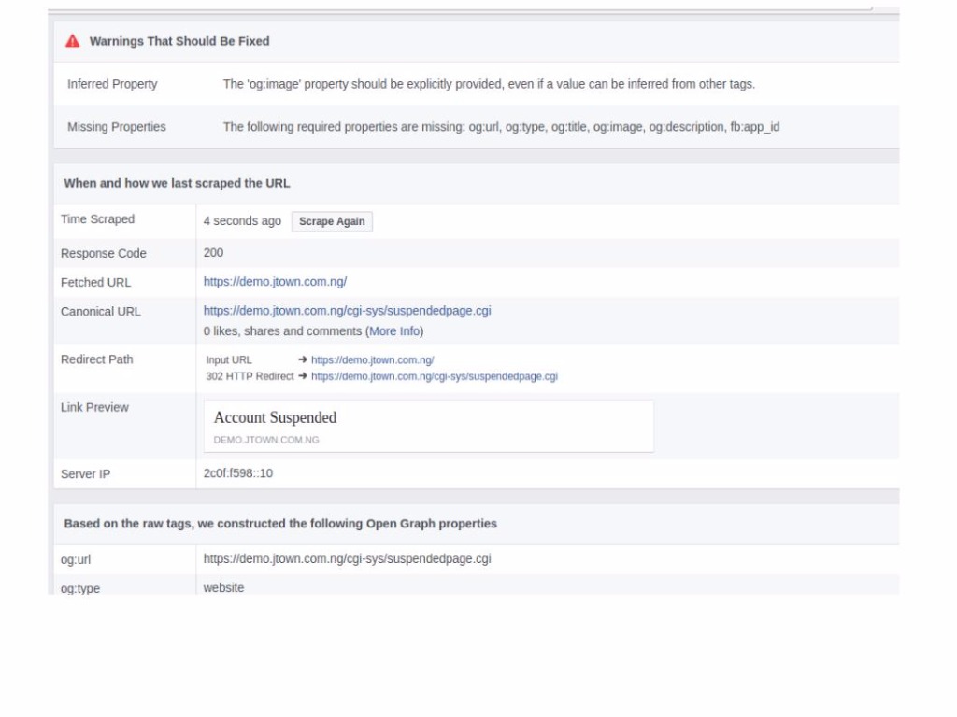Open the Canonical URL suspendedpage.cgi link
The width and height of the screenshot is (957, 717).
tap(347, 311)
